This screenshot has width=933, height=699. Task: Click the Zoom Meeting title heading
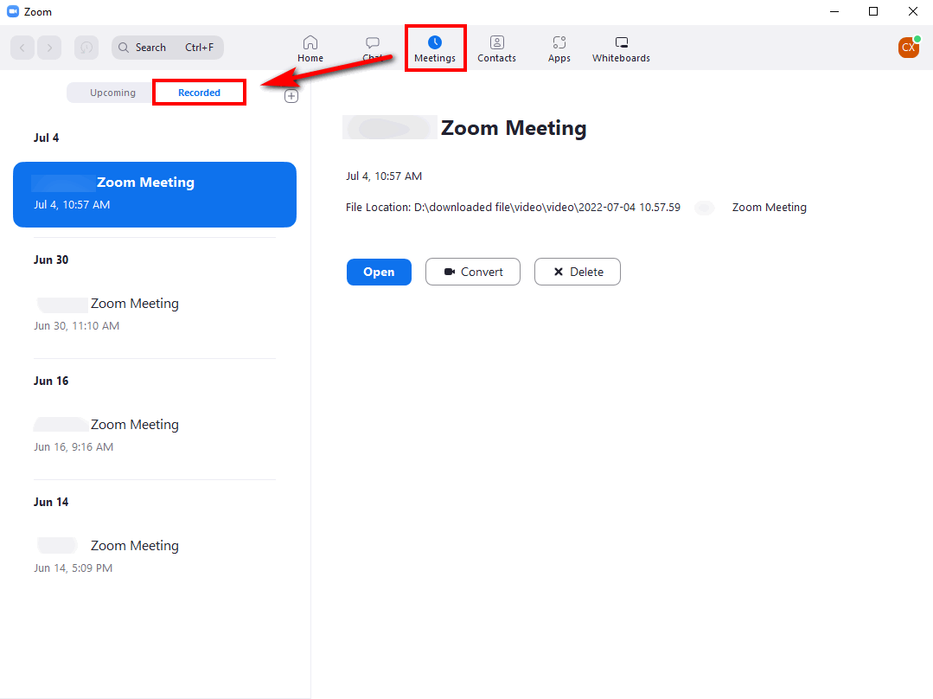coord(514,128)
